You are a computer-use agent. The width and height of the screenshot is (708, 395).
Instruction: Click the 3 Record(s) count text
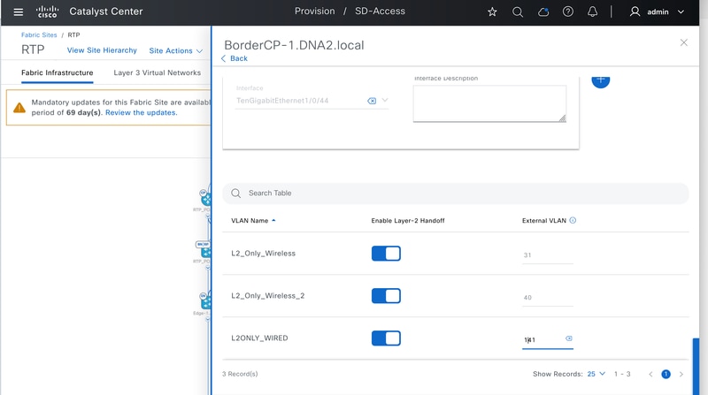(240, 374)
